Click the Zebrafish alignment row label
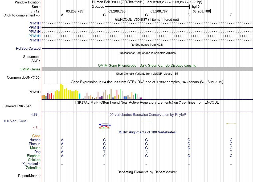Screen dimensions: 253x182 pyautogui.click(x=33, y=168)
